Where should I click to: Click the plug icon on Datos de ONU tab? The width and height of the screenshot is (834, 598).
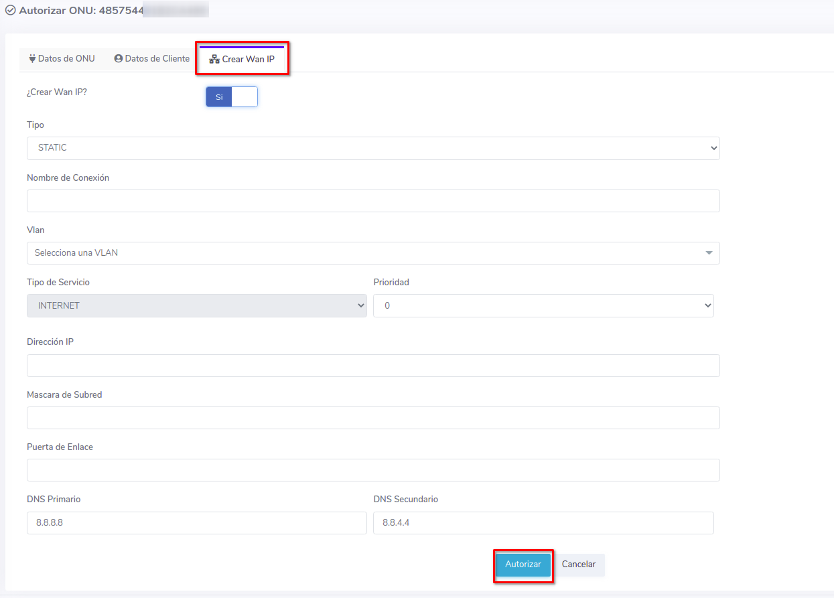click(31, 59)
